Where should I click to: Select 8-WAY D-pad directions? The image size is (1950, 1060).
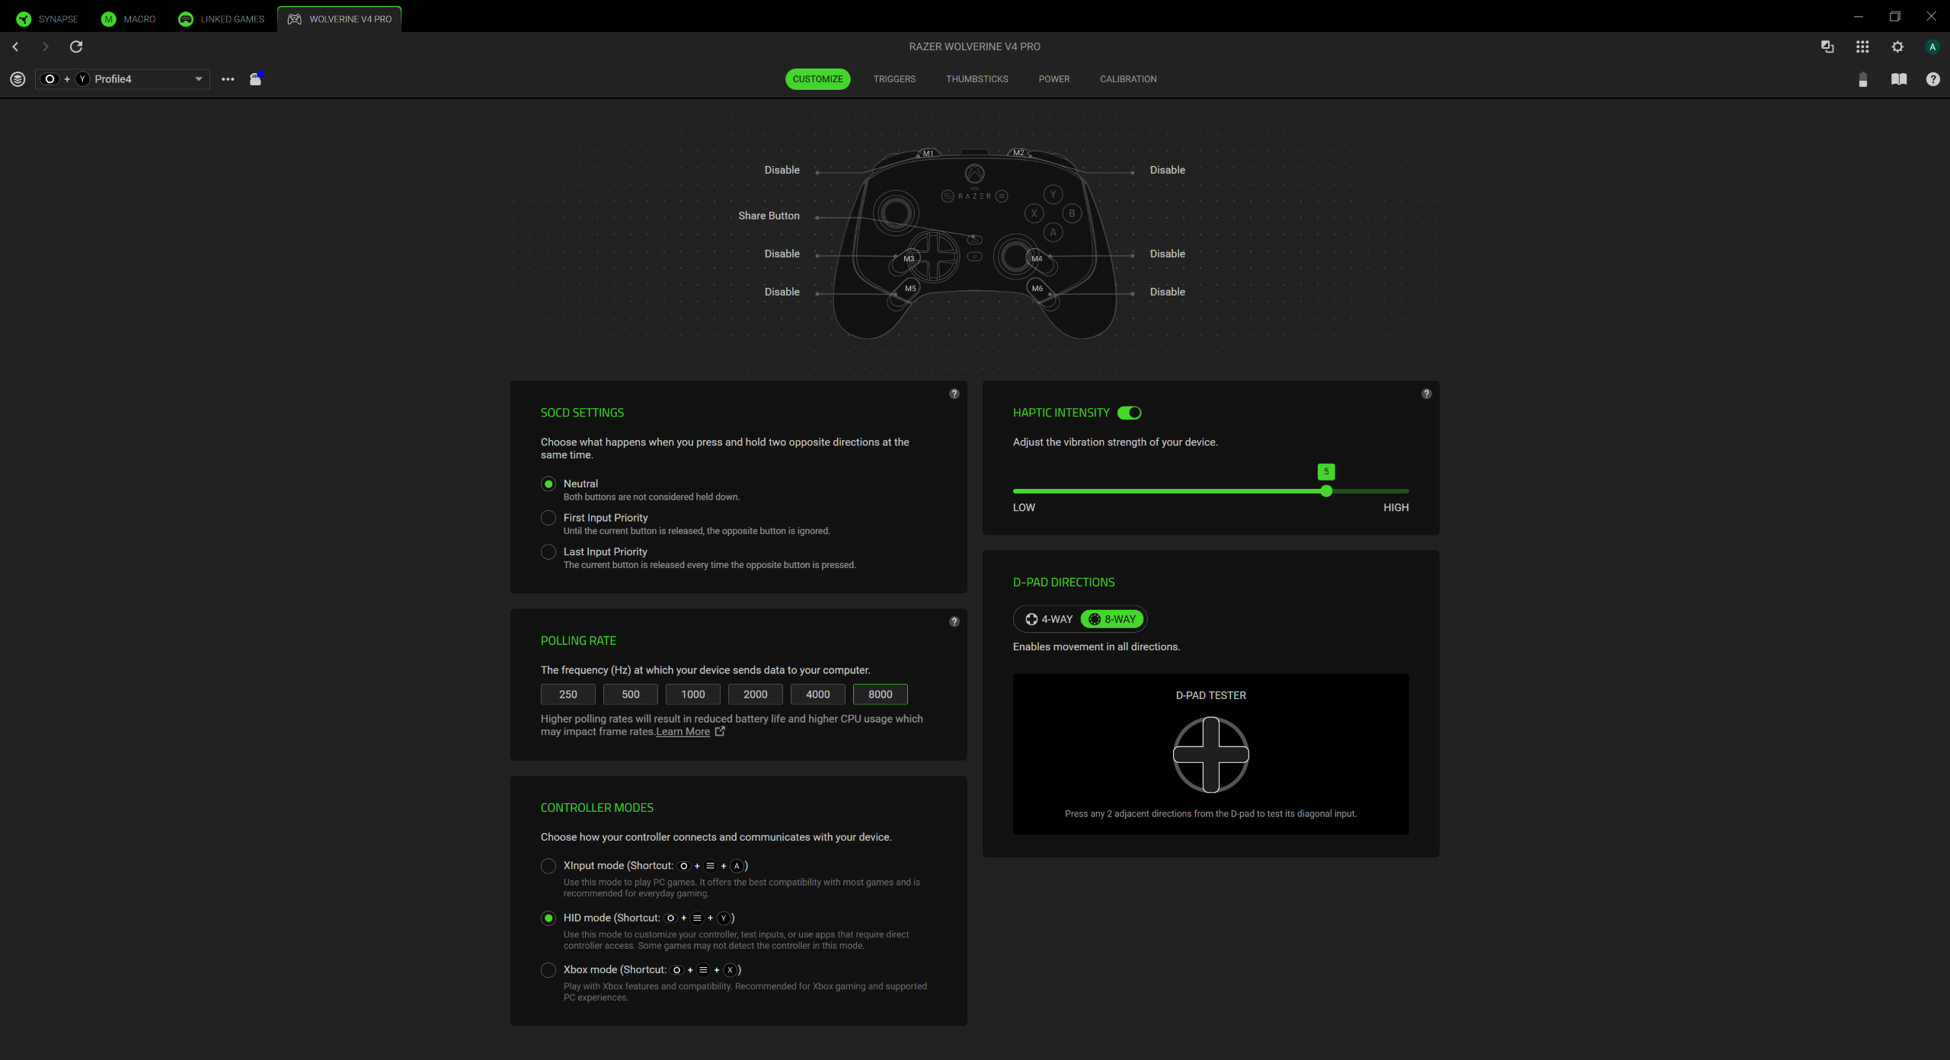click(x=1112, y=619)
